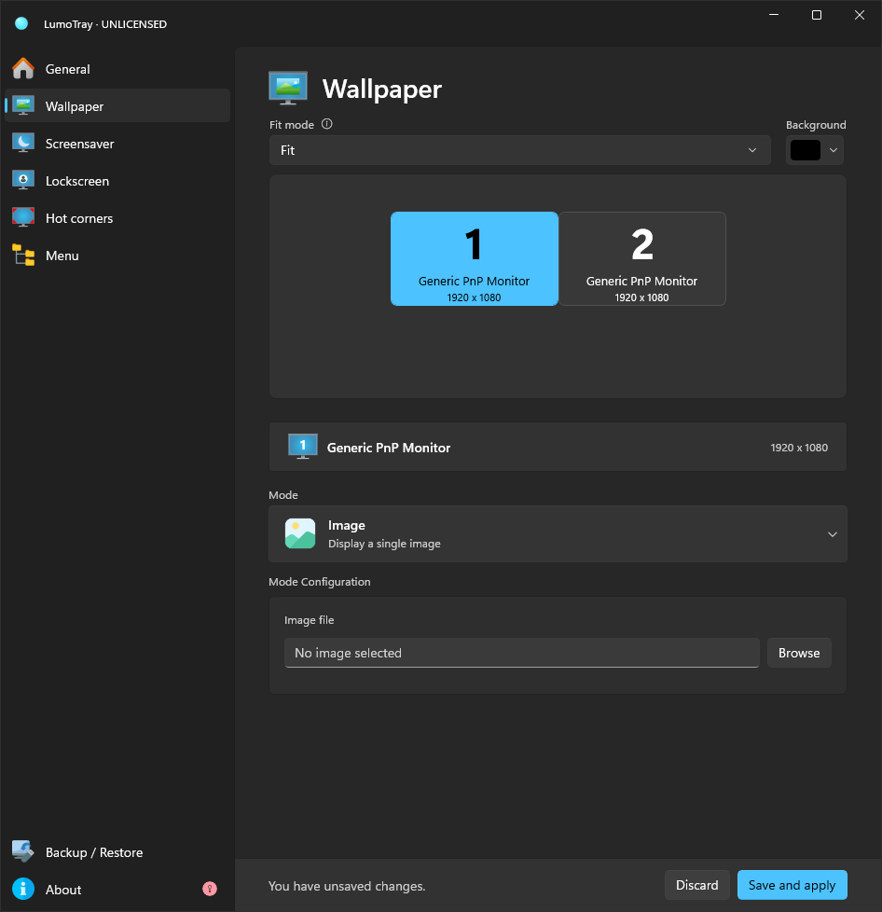Click the pink notification badge beside About
Viewport: 882px width, 912px height.
click(209, 888)
